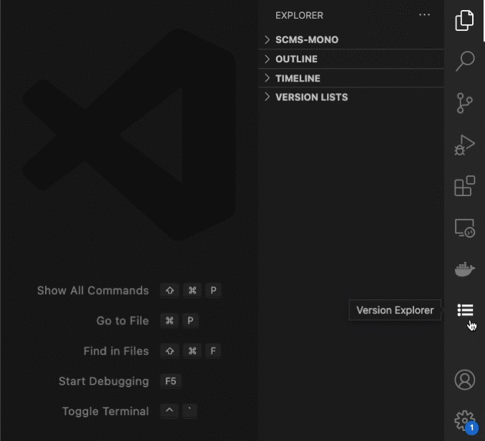The width and height of the screenshot is (485, 441).
Task: Click the Toggle Terminal text
Action: click(x=105, y=412)
